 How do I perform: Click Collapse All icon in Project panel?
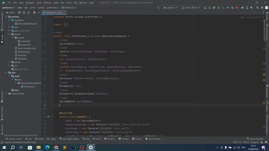point(29,13)
